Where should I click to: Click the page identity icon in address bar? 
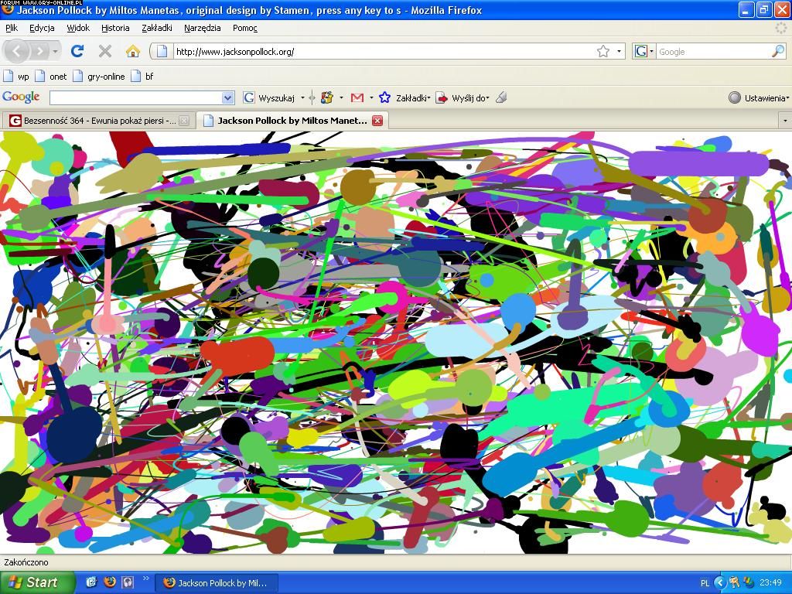click(x=162, y=51)
